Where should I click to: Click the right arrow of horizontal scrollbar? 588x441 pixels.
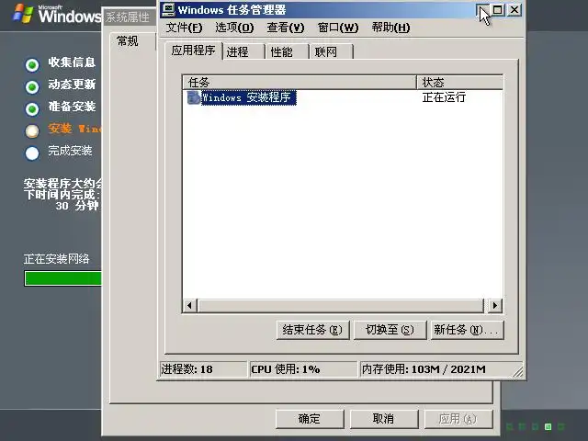pos(495,306)
